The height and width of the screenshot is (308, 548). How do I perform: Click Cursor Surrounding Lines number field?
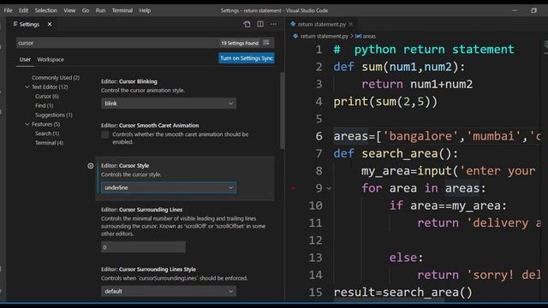pyautogui.click(x=143, y=247)
